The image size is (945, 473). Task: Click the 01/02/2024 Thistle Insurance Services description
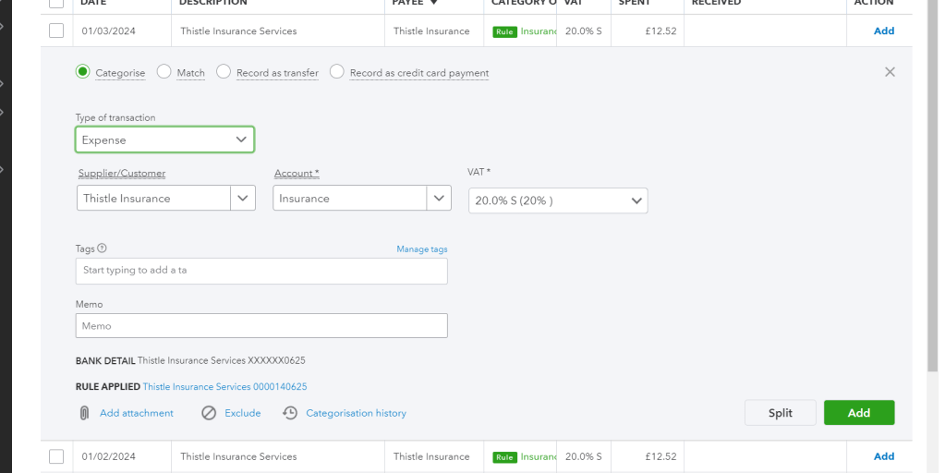[x=238, y=456]
